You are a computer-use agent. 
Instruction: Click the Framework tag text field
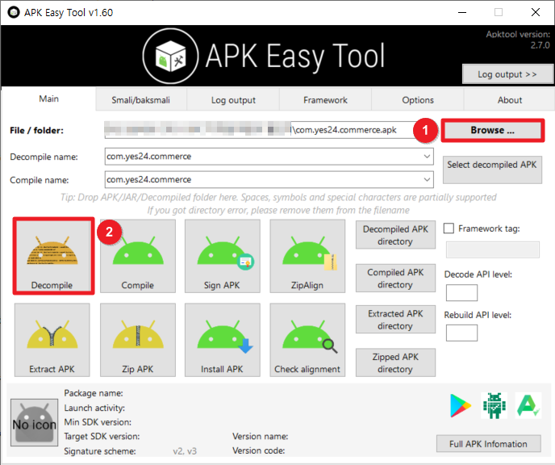coord(493,250)
